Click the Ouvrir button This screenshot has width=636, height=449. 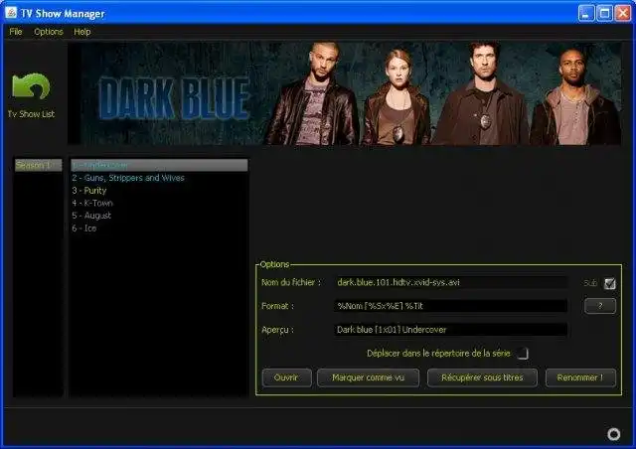click(x=286, y=377)
